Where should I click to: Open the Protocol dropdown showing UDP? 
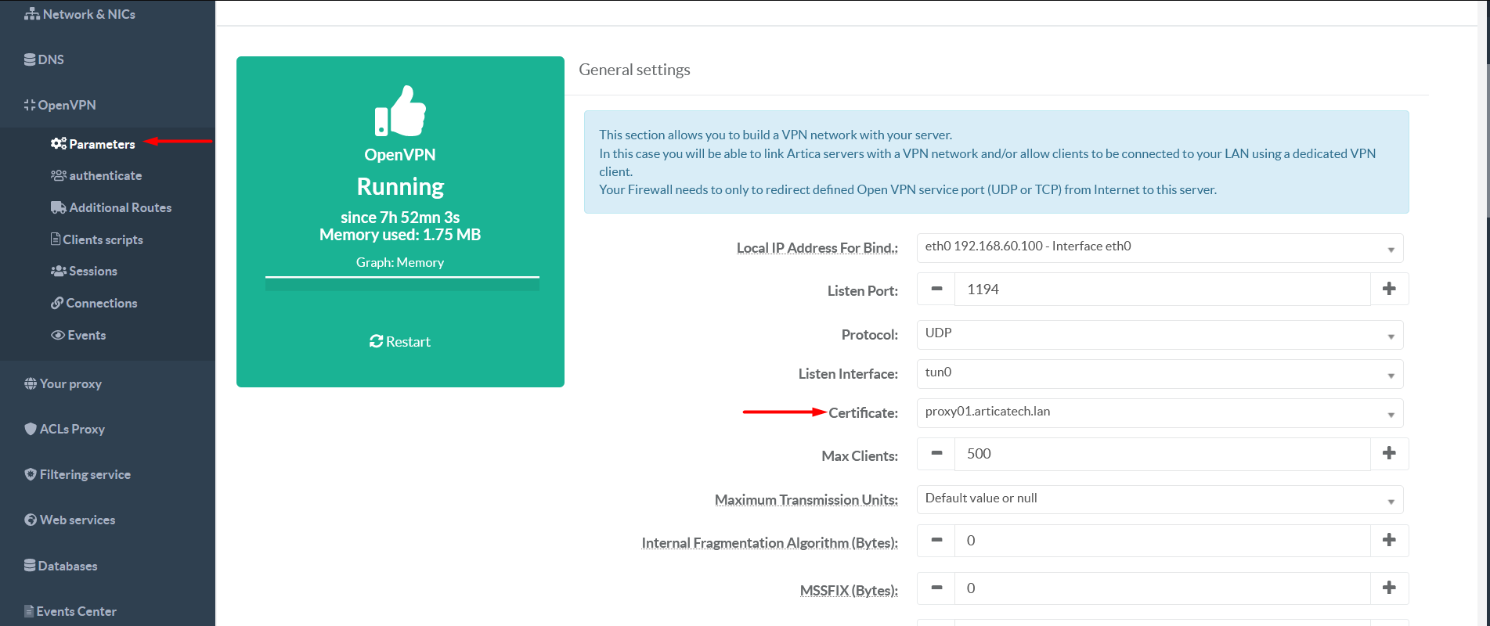[1159, 334]
